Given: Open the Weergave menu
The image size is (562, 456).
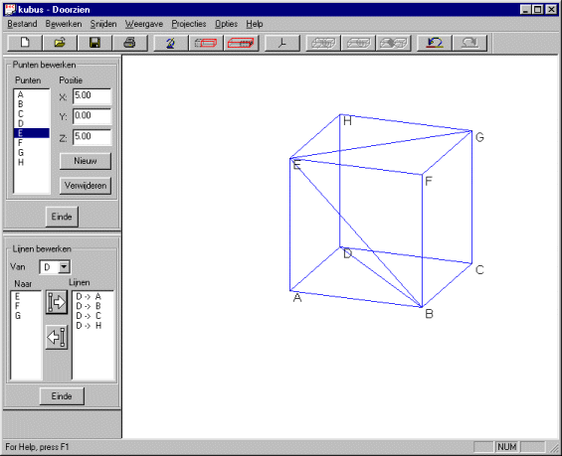Looking at the screenshot, I should pos(144,24).
